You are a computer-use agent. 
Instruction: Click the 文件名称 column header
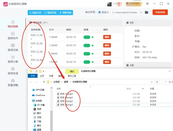point(36,30)
